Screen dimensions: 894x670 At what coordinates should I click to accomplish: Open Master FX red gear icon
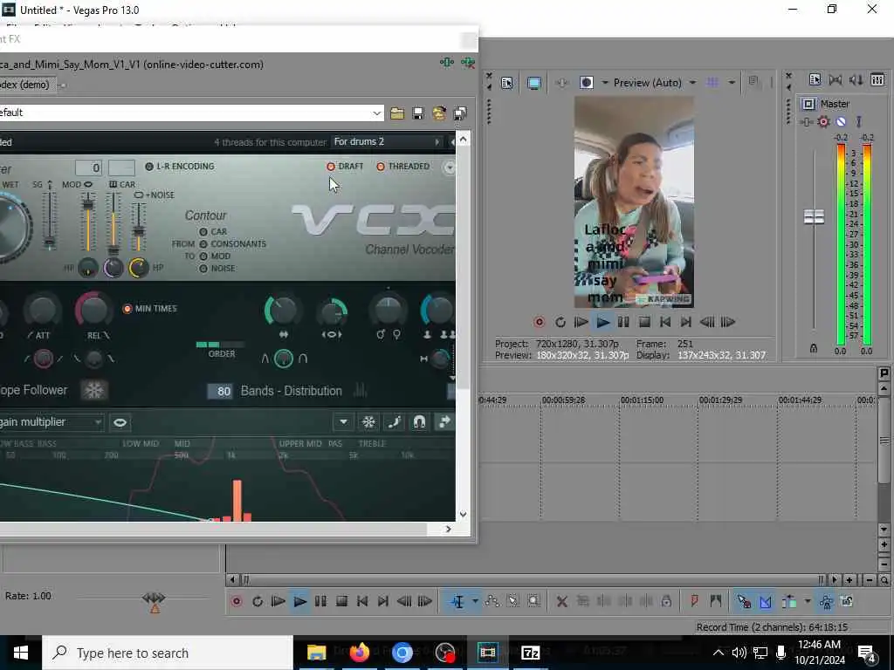point(823,121)
